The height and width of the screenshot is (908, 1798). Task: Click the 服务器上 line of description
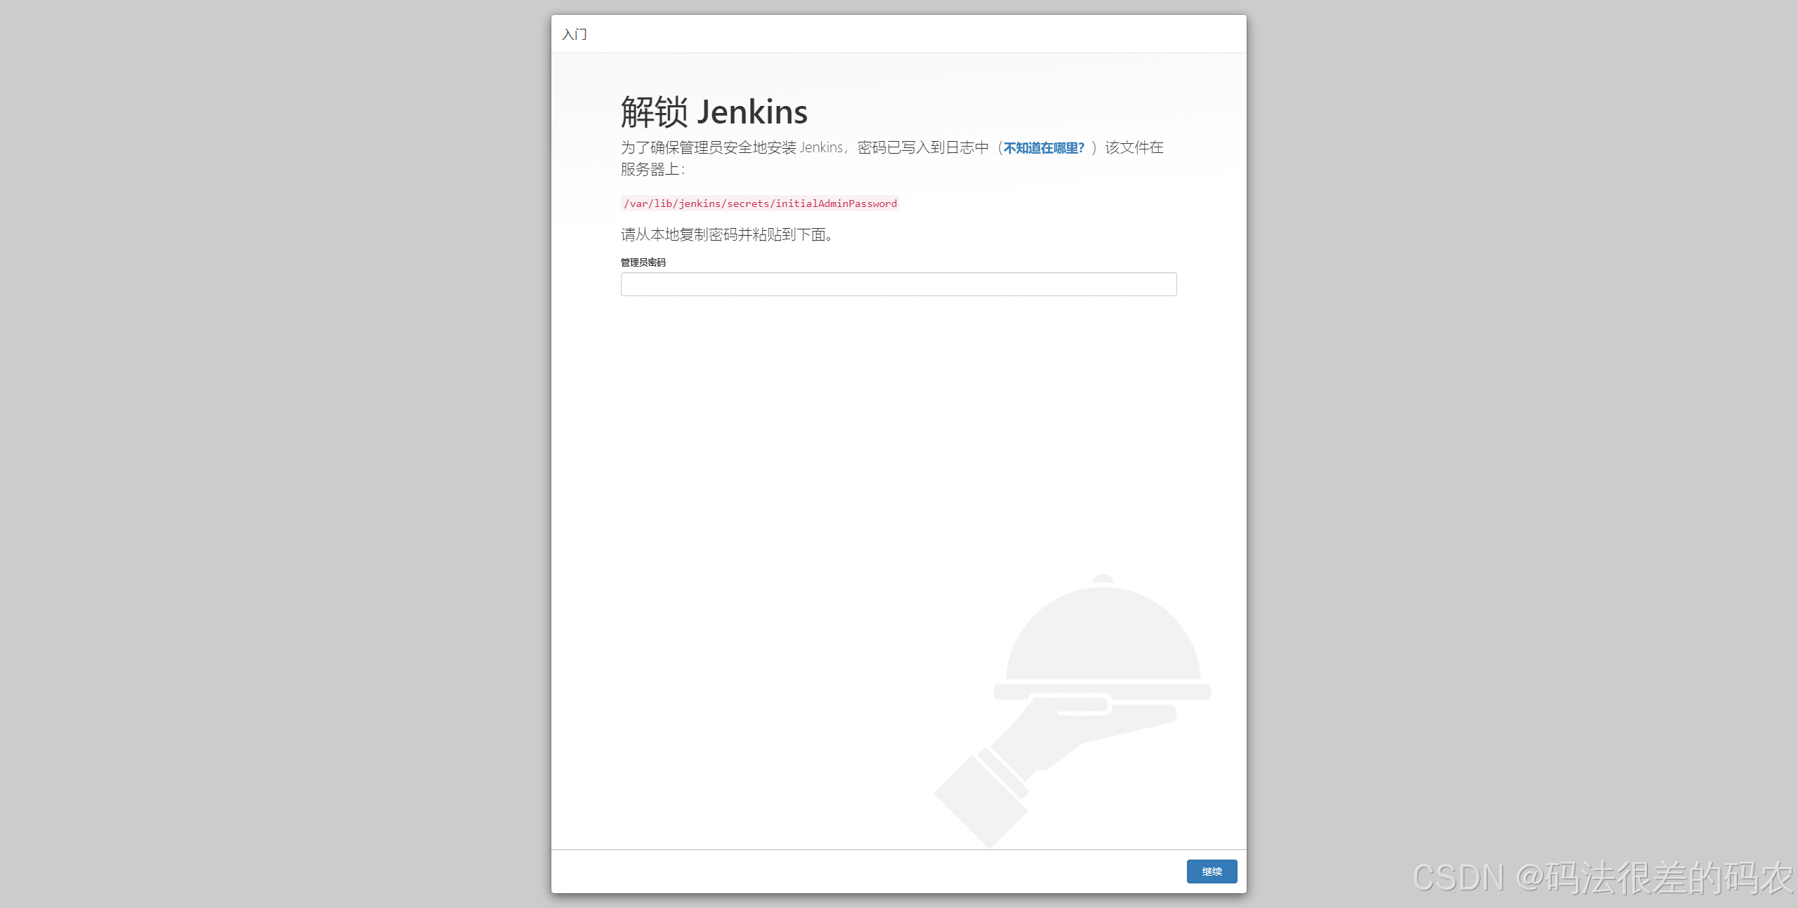click(x=651, y=170)
